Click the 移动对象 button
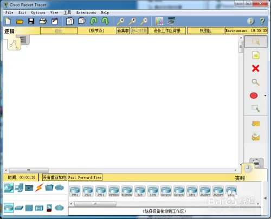Screen dimensions: 271x219 (139, 30)
